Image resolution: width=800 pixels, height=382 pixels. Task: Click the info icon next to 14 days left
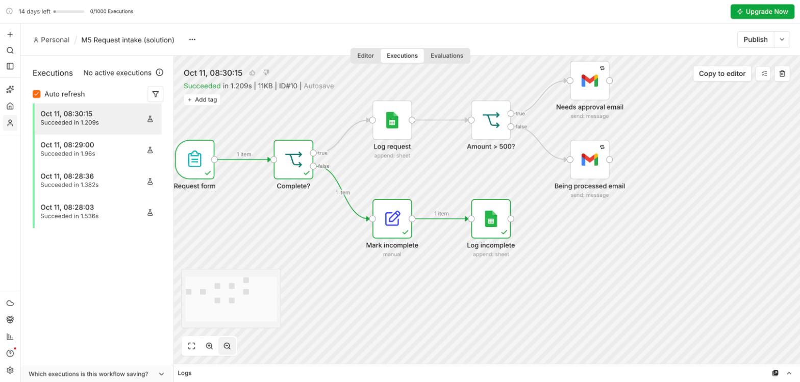tap(9, 11)
